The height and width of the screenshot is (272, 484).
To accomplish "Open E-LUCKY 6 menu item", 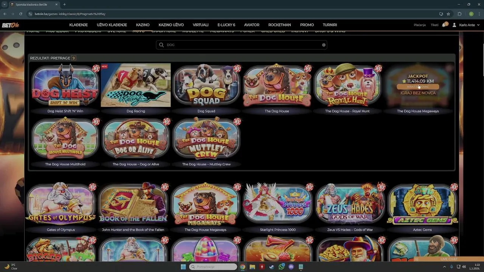I will (x=226, y=25).
